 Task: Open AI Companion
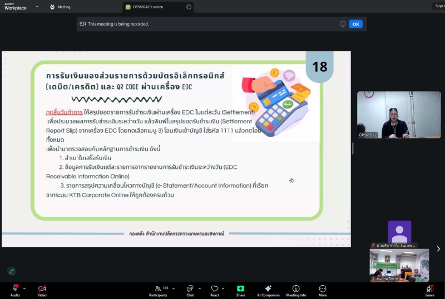268,288
